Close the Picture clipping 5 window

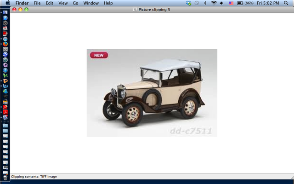pos(14,9)
